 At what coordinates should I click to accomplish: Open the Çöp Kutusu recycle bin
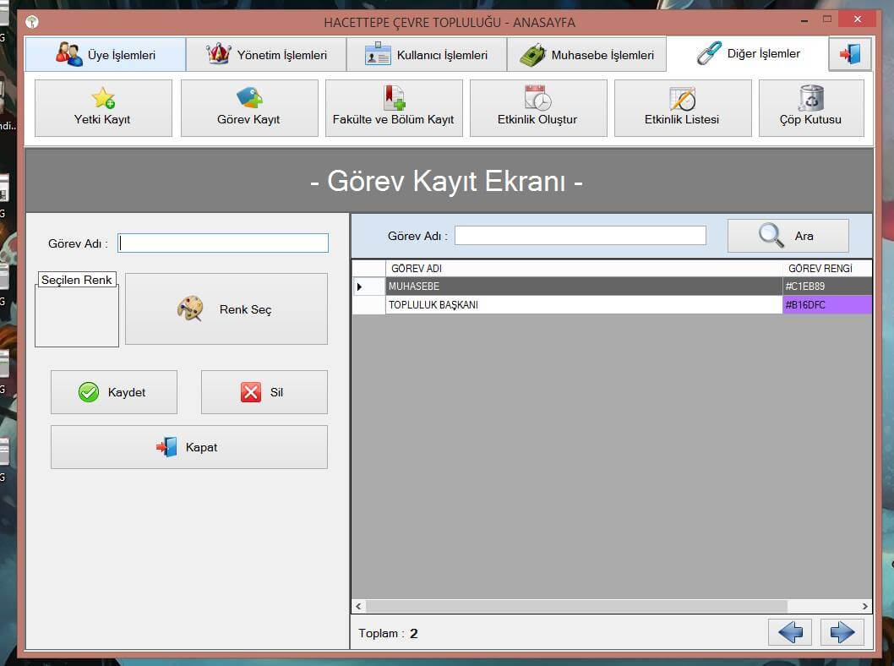point(810,99)
